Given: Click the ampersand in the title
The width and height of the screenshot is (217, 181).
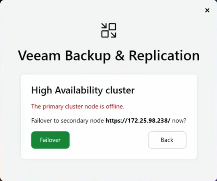Looking at the screenshot, I should (x=120, y=56).
